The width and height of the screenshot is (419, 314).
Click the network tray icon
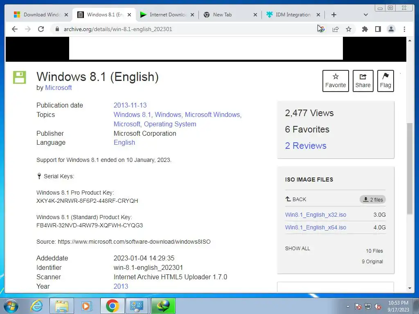tap(368, 306)
